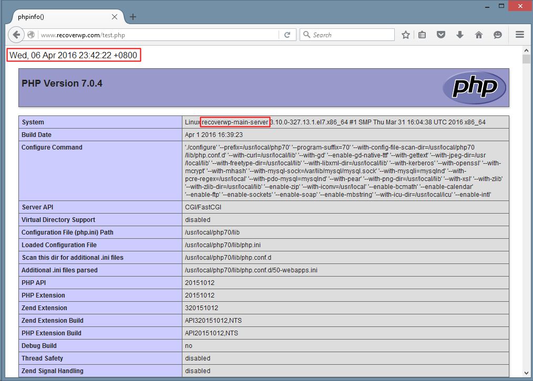Click the date text 'Wed, 06 Apr 2016'
The width and height of the screenshot is (533, 381).
tap(43, 55)
